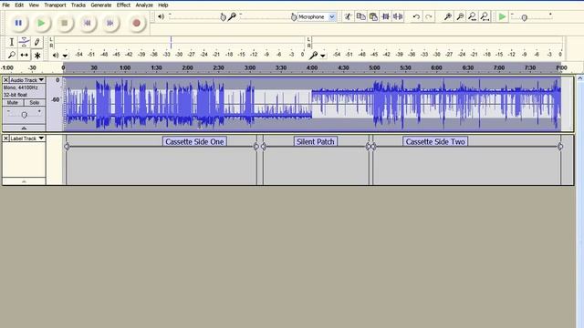Open the input meter dropdown arrow

tap(323, 56)
